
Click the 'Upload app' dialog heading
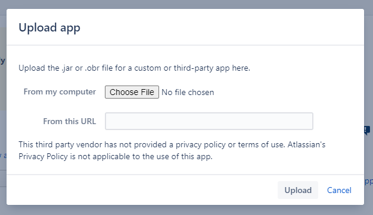click(x=49, y=28)
